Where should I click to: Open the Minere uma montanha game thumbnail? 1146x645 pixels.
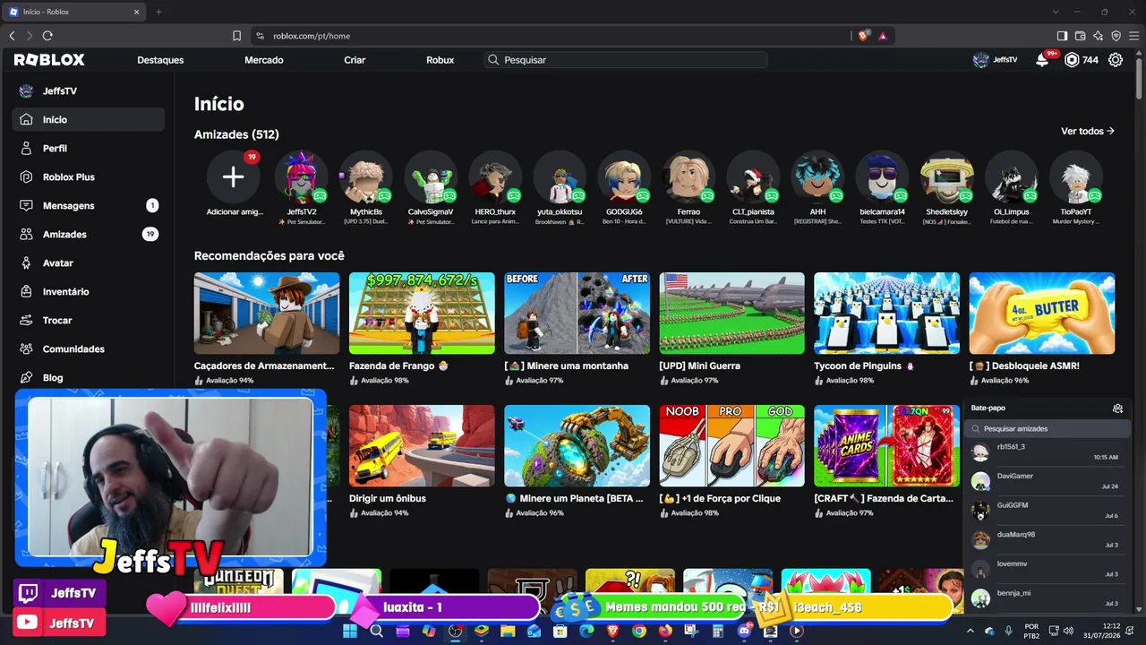[x=577, y=314]
